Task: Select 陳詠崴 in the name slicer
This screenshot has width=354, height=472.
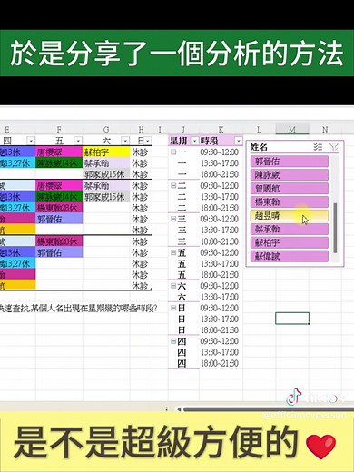Action: tap(290, 175)
